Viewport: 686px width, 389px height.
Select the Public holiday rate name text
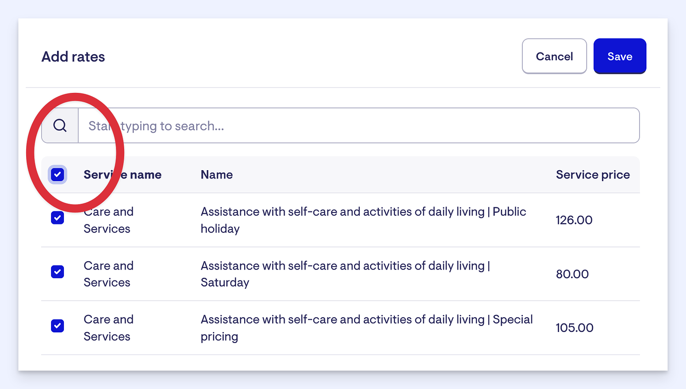click(x=363, y=220)
